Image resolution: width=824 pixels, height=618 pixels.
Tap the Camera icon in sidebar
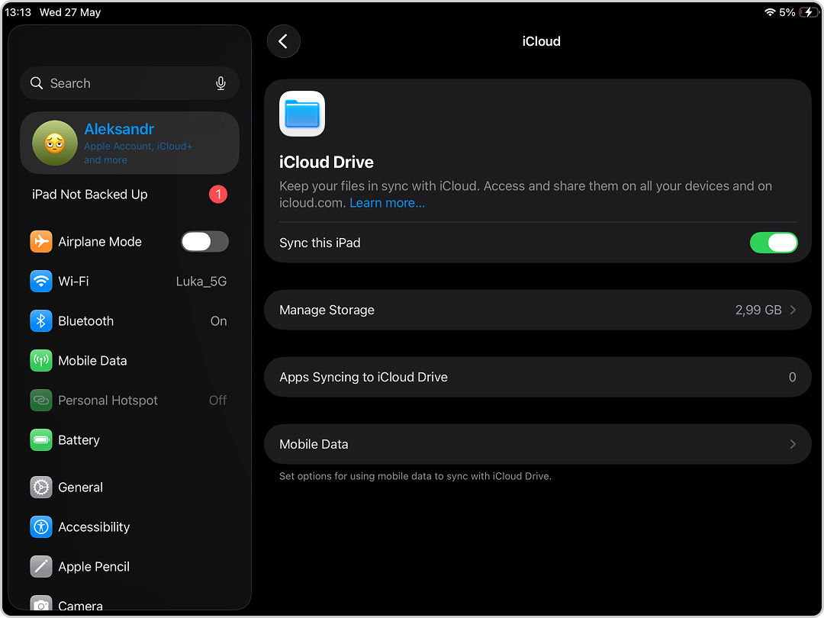[41, 604]
